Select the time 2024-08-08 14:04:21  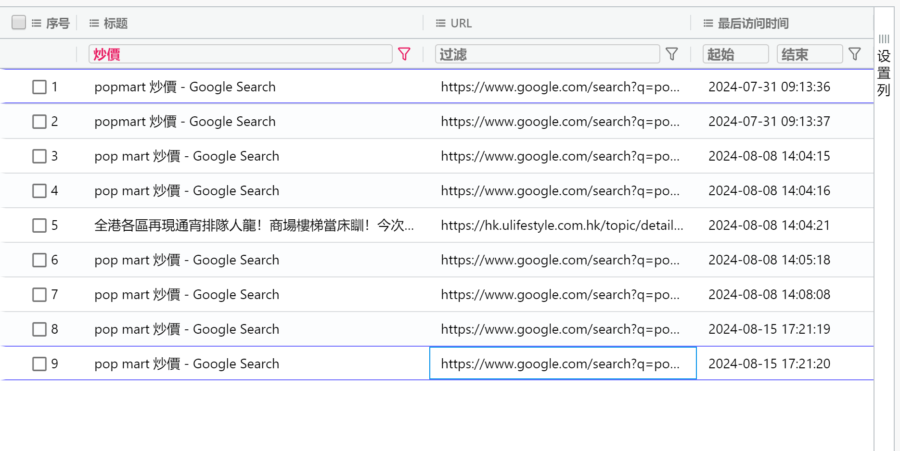pos(769,225)
